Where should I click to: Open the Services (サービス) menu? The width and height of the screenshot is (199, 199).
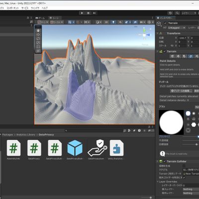[x=25, y=8]
